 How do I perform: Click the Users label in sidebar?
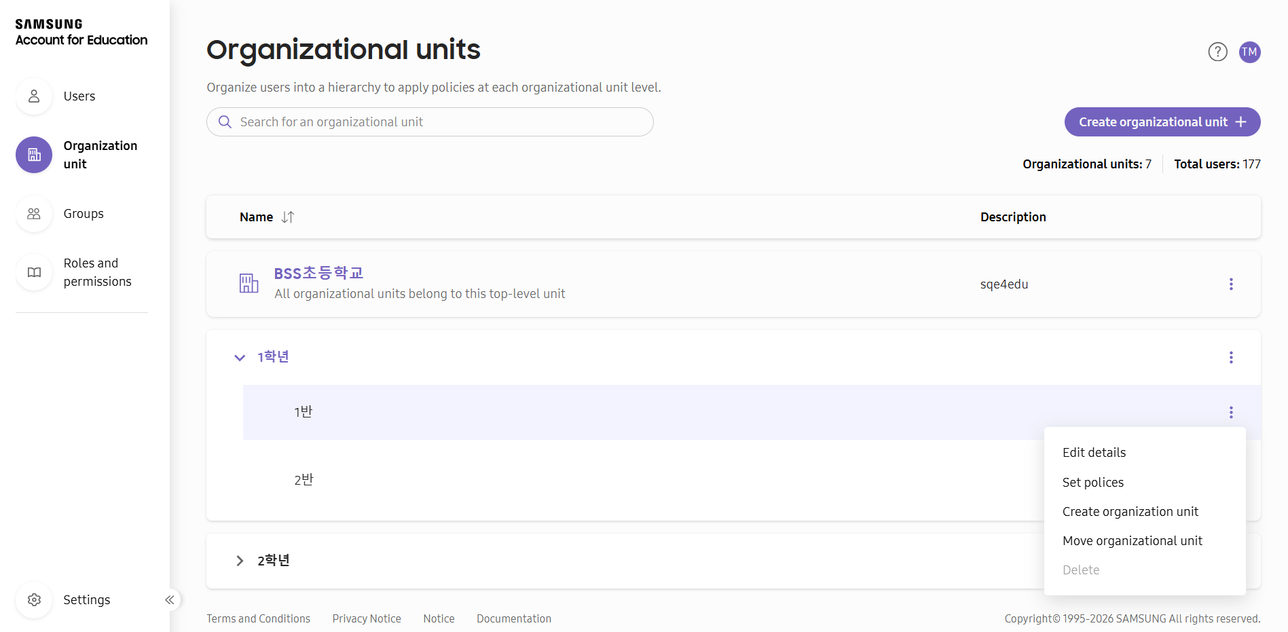click(79, 96)
